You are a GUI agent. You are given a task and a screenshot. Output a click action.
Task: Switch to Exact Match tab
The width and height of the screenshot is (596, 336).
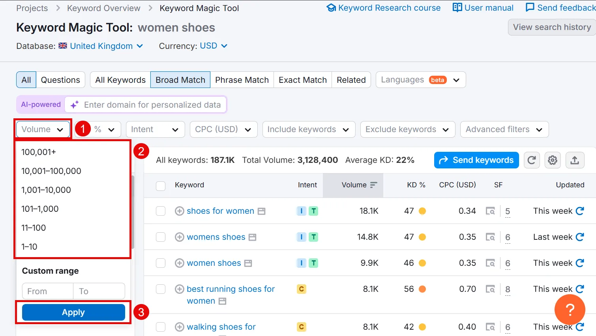[303, 80]
